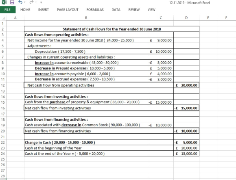Click the Select All corner triangle

4,18
